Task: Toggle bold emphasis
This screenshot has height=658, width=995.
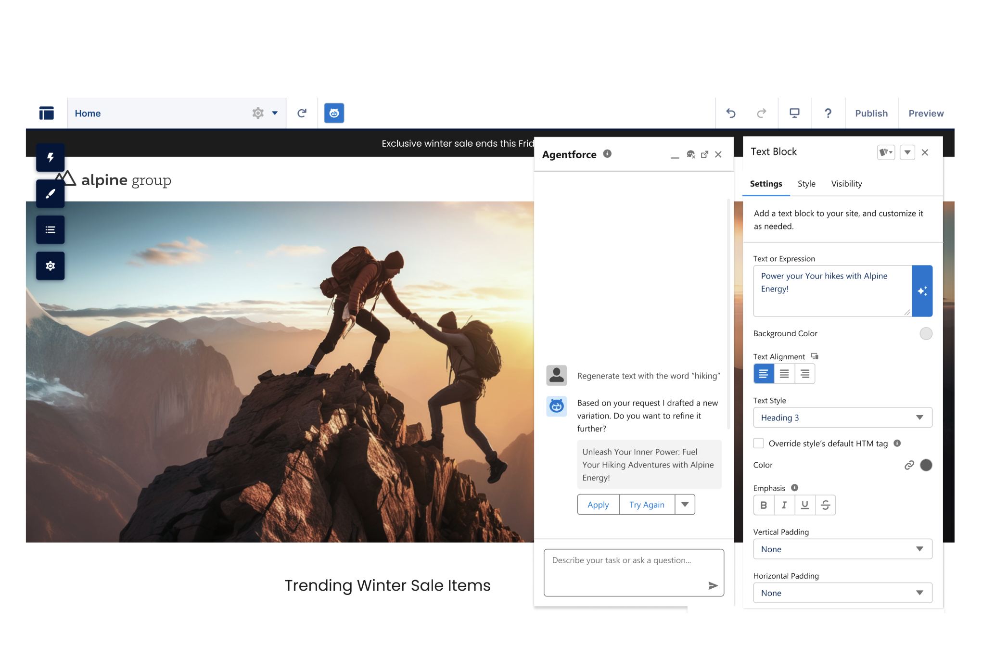Action: 764,505
